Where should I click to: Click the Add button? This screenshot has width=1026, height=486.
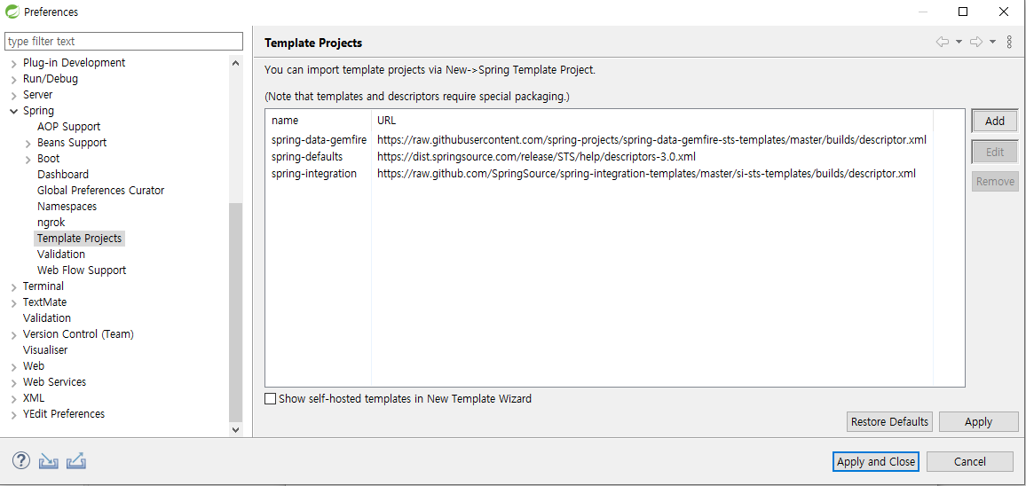tap(995, 121)
